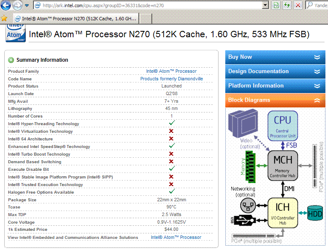The width and height of the screenshot is (328, 252).
Task: Click the green Memory module icon
Action: pos(250,167)
